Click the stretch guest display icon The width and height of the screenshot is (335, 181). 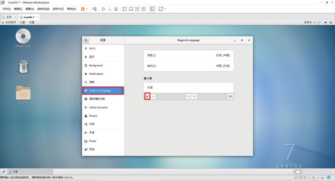tap(161, 9)
